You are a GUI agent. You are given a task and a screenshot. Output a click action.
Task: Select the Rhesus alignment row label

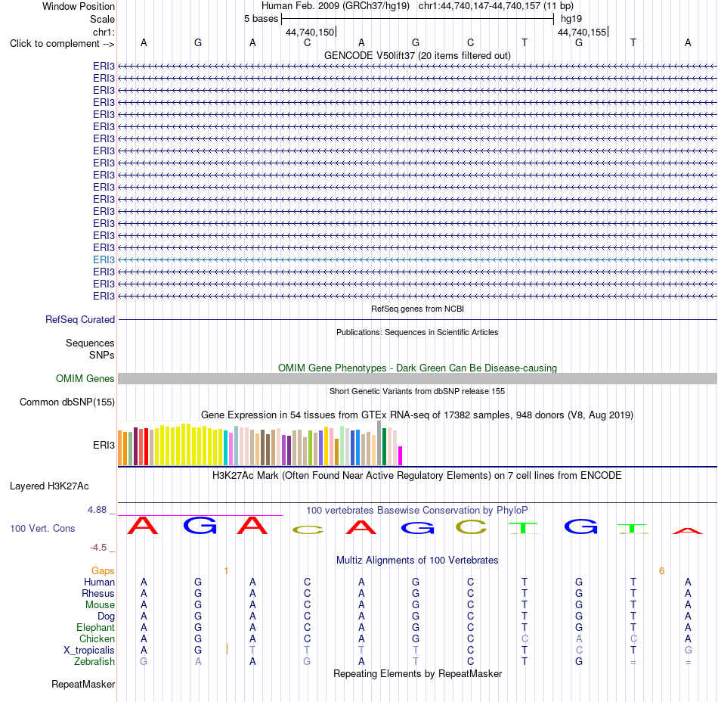click(x=98, y=593)
